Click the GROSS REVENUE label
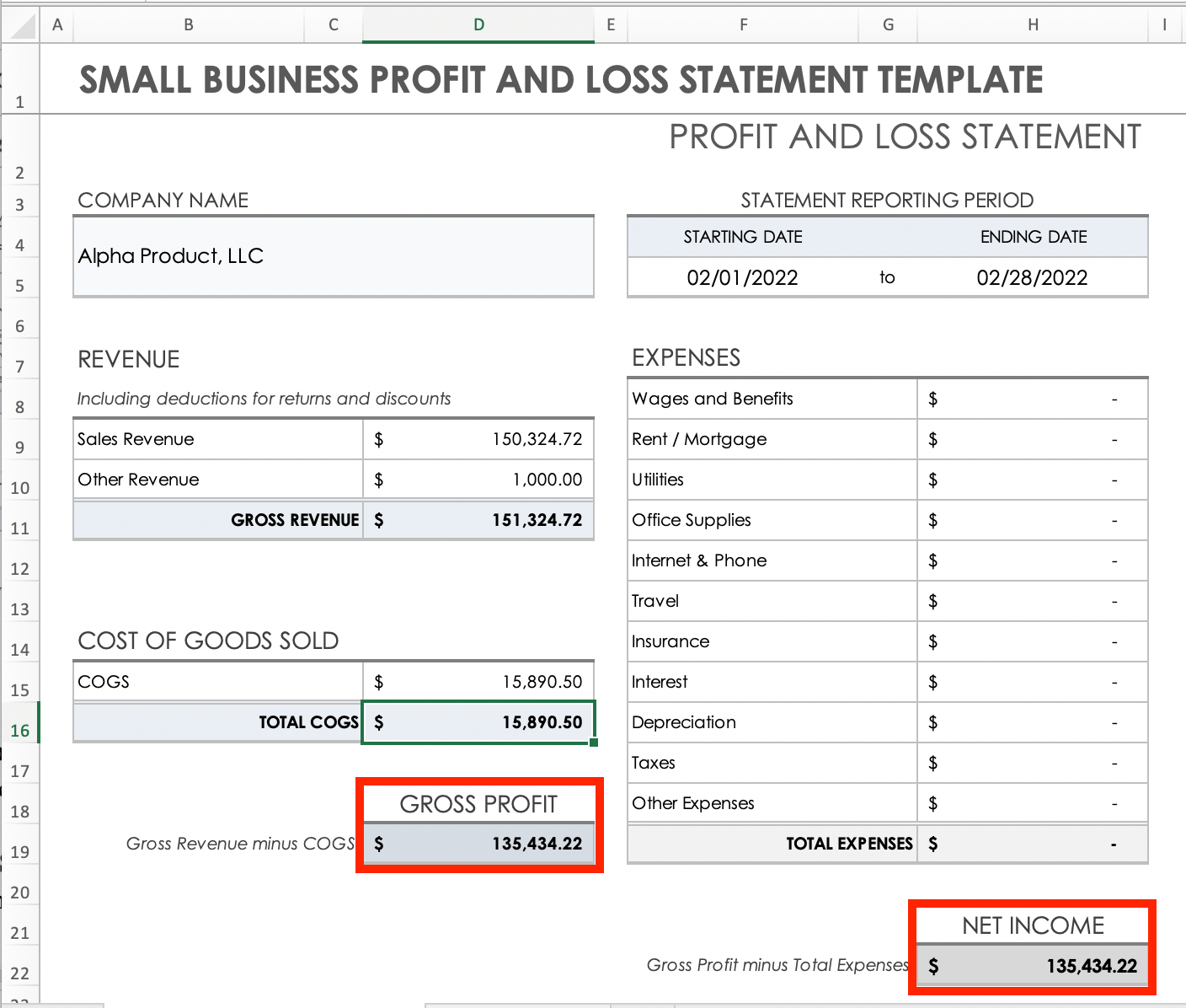The height and width of the screenshot is (1008, 1186). pos(295,520)
